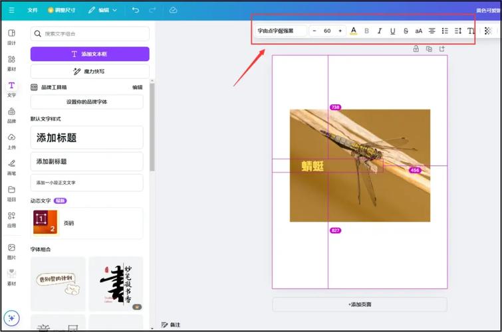Increase font size with plus button
The height and width of the screenshot is (332, 502).
tap(340, 31)
